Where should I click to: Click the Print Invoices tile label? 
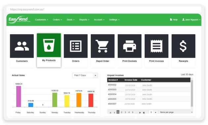[156, 61]
